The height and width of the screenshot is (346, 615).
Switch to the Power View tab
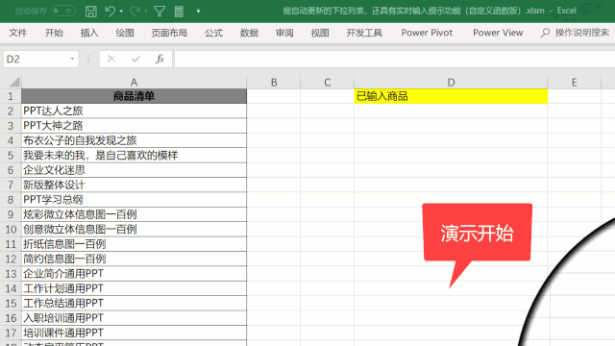498,33
